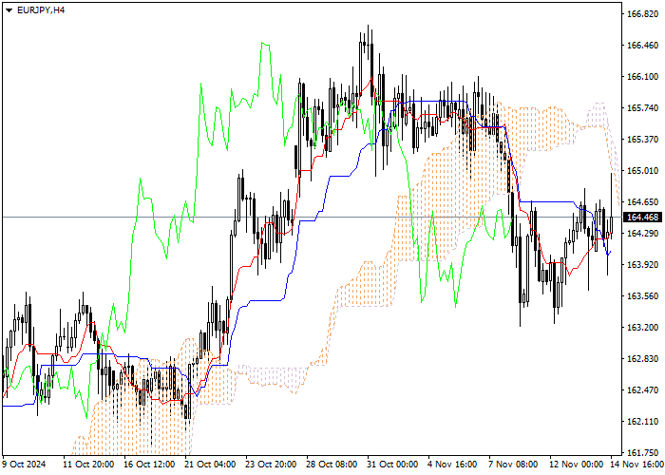Select the 31 Oct 00:00 time label

392,464
